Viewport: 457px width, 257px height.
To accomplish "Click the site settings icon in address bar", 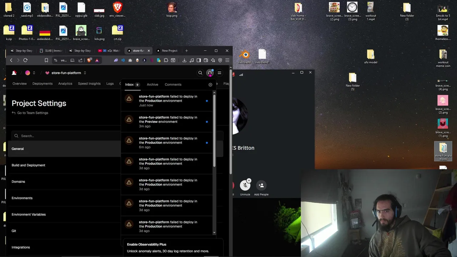I will coord(55,60).
